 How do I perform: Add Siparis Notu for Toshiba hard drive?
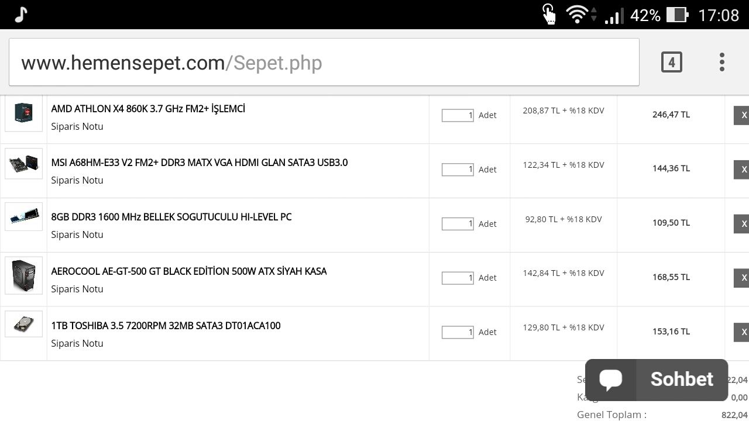click(77, 343)
